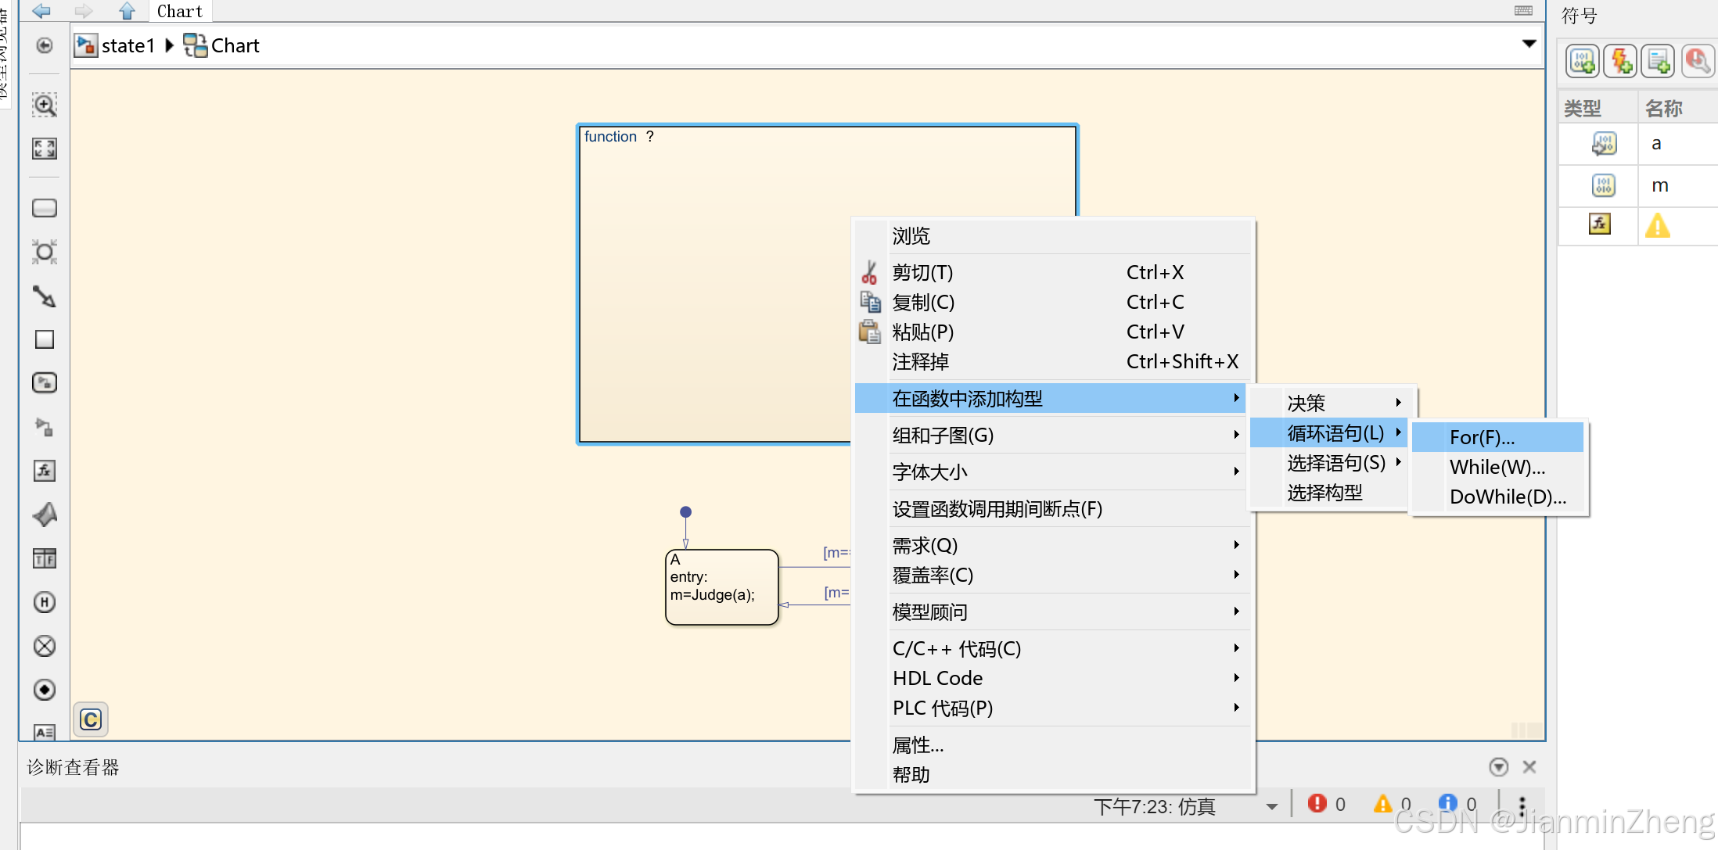Click the Fit to View icon
Image resolution: width=1718 pixels, height=850 pixels.
45,149
